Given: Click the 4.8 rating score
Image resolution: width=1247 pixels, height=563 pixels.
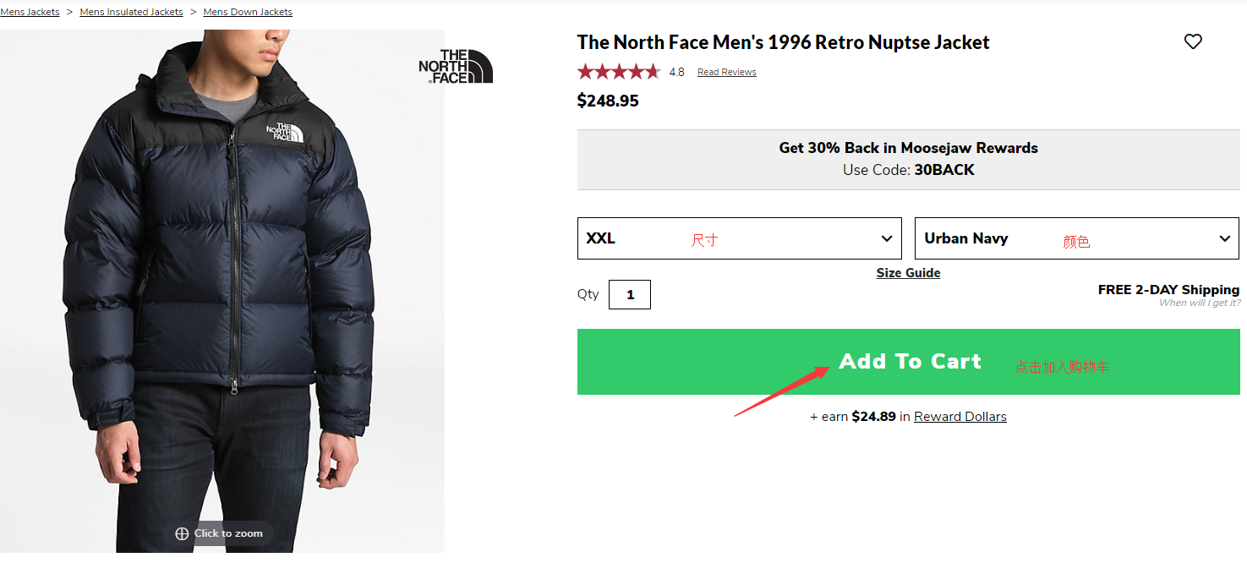Looking at the screenshot, I should coord(676,73).
